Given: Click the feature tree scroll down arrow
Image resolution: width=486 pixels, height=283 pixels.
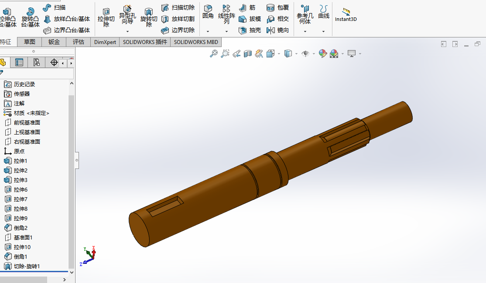Looking at the screenshot, I should tap(72, 273).
